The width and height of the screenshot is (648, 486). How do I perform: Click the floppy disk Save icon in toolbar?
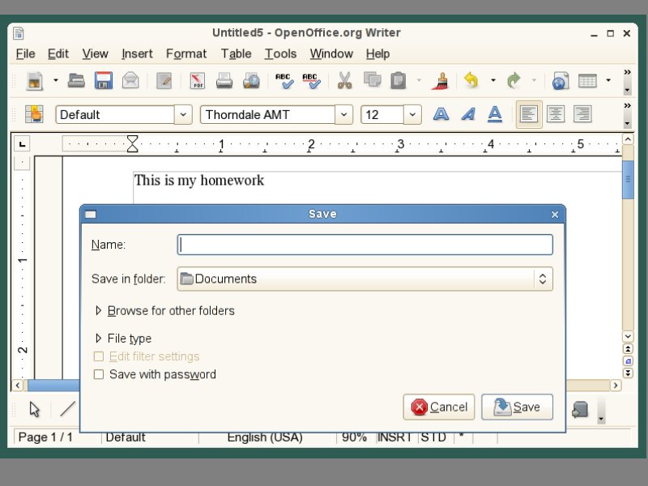(103, 80)
